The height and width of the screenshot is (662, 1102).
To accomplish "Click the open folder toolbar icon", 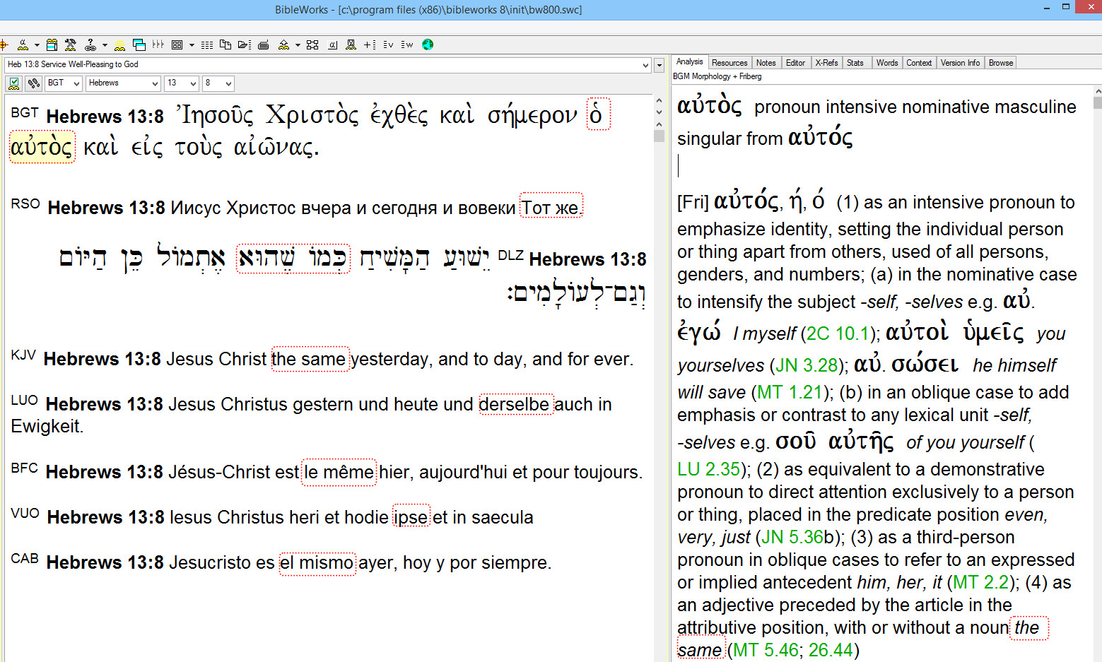I will click(x=245, y=45).
